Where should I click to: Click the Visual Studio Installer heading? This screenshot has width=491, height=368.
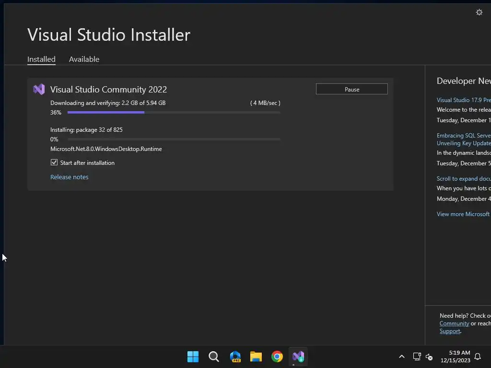tap(109, 34)
